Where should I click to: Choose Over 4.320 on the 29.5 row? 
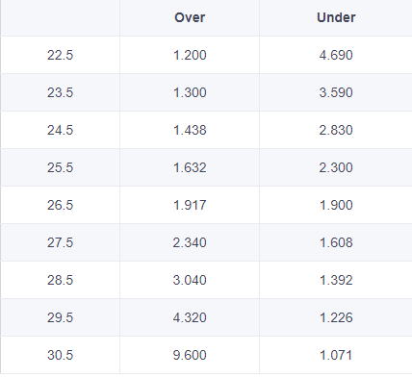coord(190,317)
